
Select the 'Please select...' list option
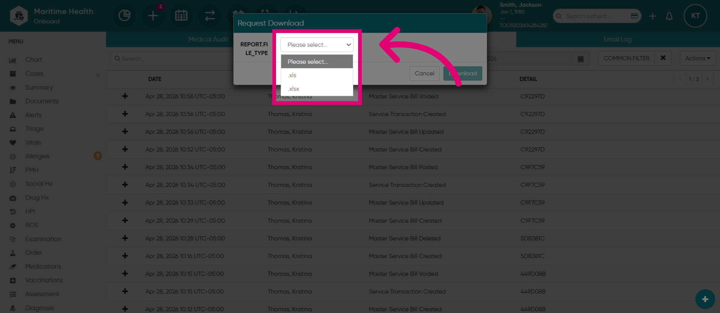click(x=317, y=62)
